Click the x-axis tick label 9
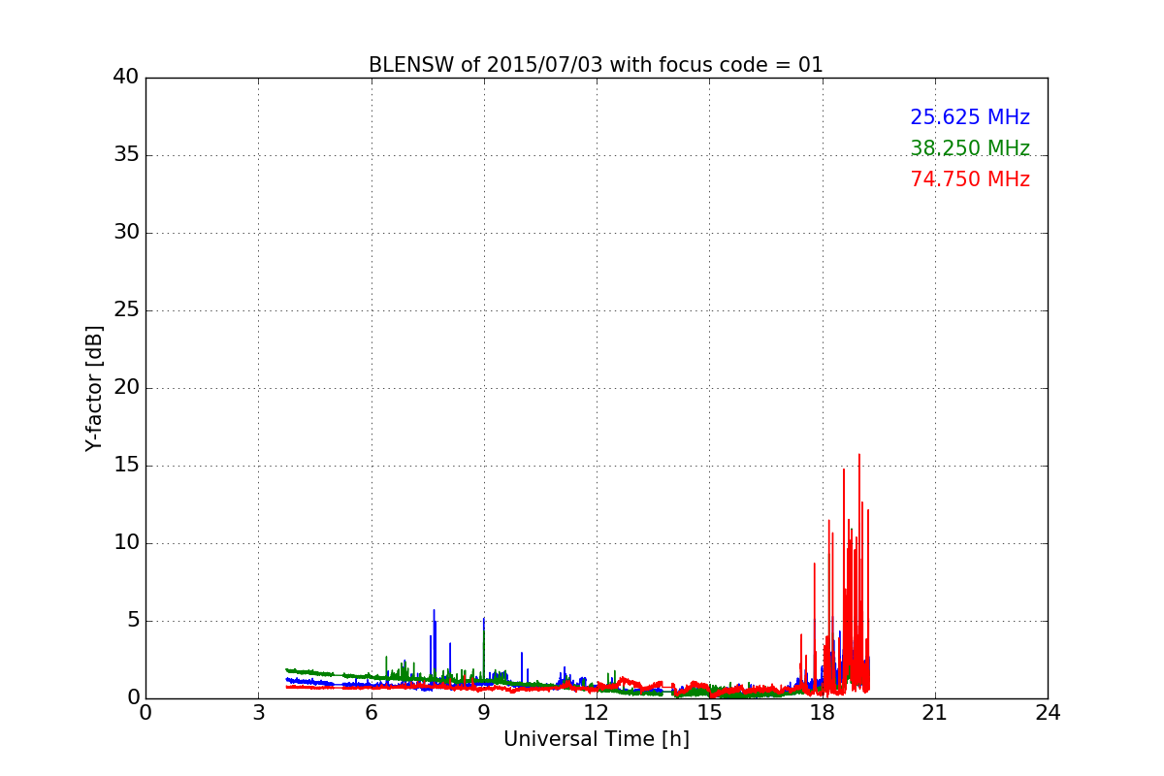Screen dimensions: 1164x776 point(484,714)
